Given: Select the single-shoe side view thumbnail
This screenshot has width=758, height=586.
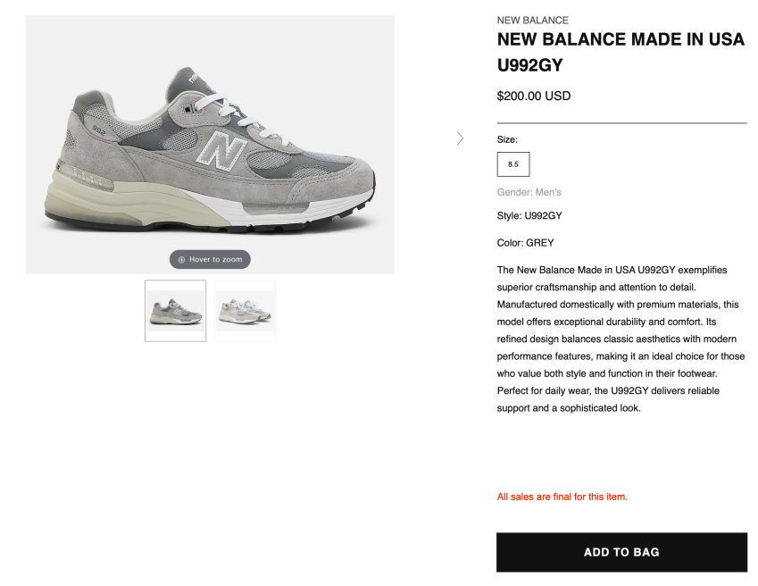Looking at the screenshot, I should (176, 311).
